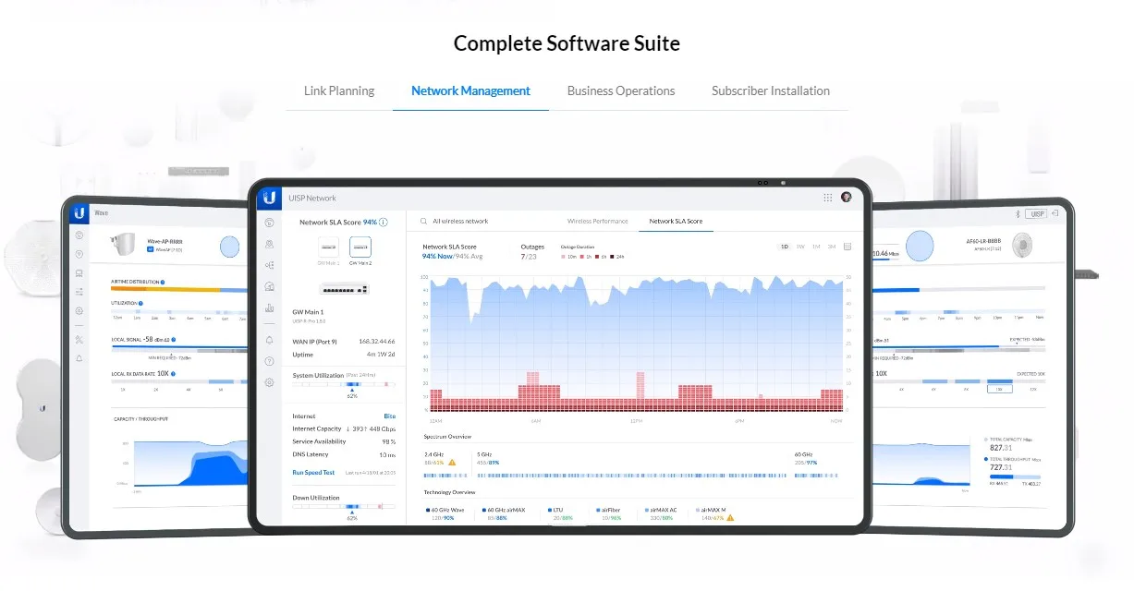Screen dimensions: 1134x591
Task: Select the 1W time range option
Action: [x=800, y=247]
